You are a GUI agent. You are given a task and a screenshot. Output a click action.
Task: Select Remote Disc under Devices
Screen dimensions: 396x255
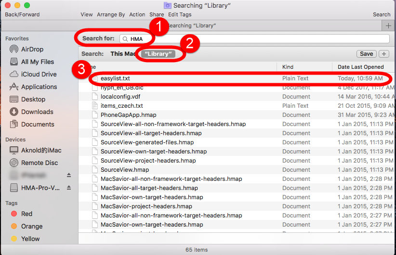point(40,163)
